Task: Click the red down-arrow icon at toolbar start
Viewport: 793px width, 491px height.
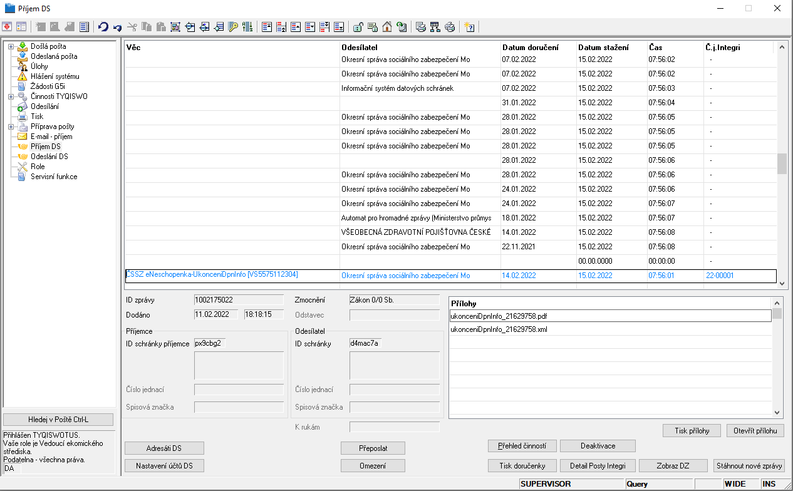Action: coord(7,27)
